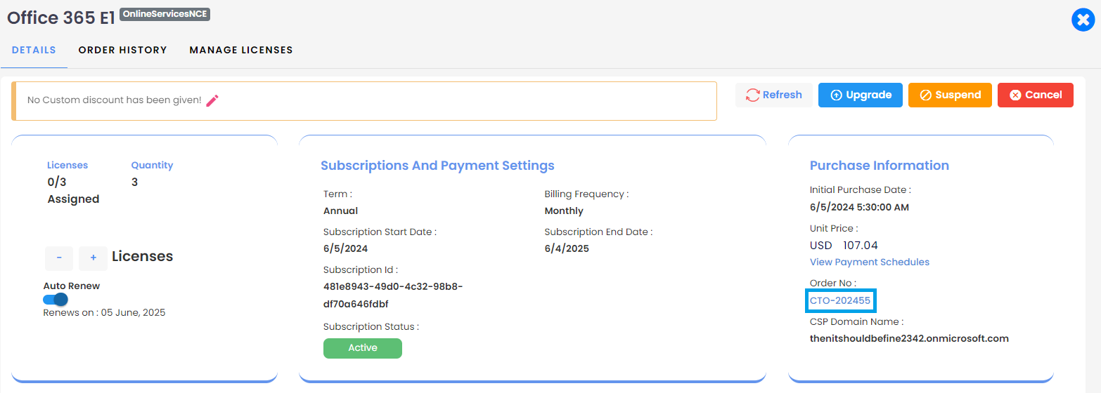The width and height of the screenshot is (1101, 393).
Task: Click the Annual term value
Action: 340,211
